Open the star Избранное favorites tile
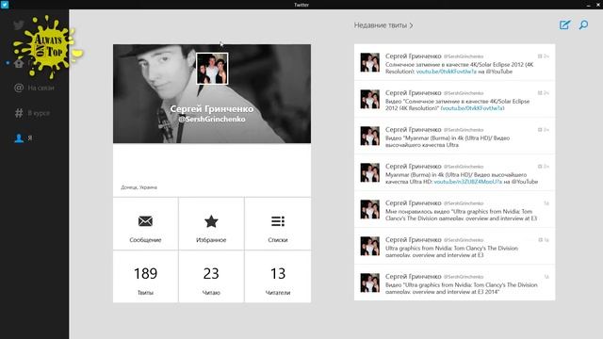This screenshot has width=603, height=339. [x=211, y=224]
